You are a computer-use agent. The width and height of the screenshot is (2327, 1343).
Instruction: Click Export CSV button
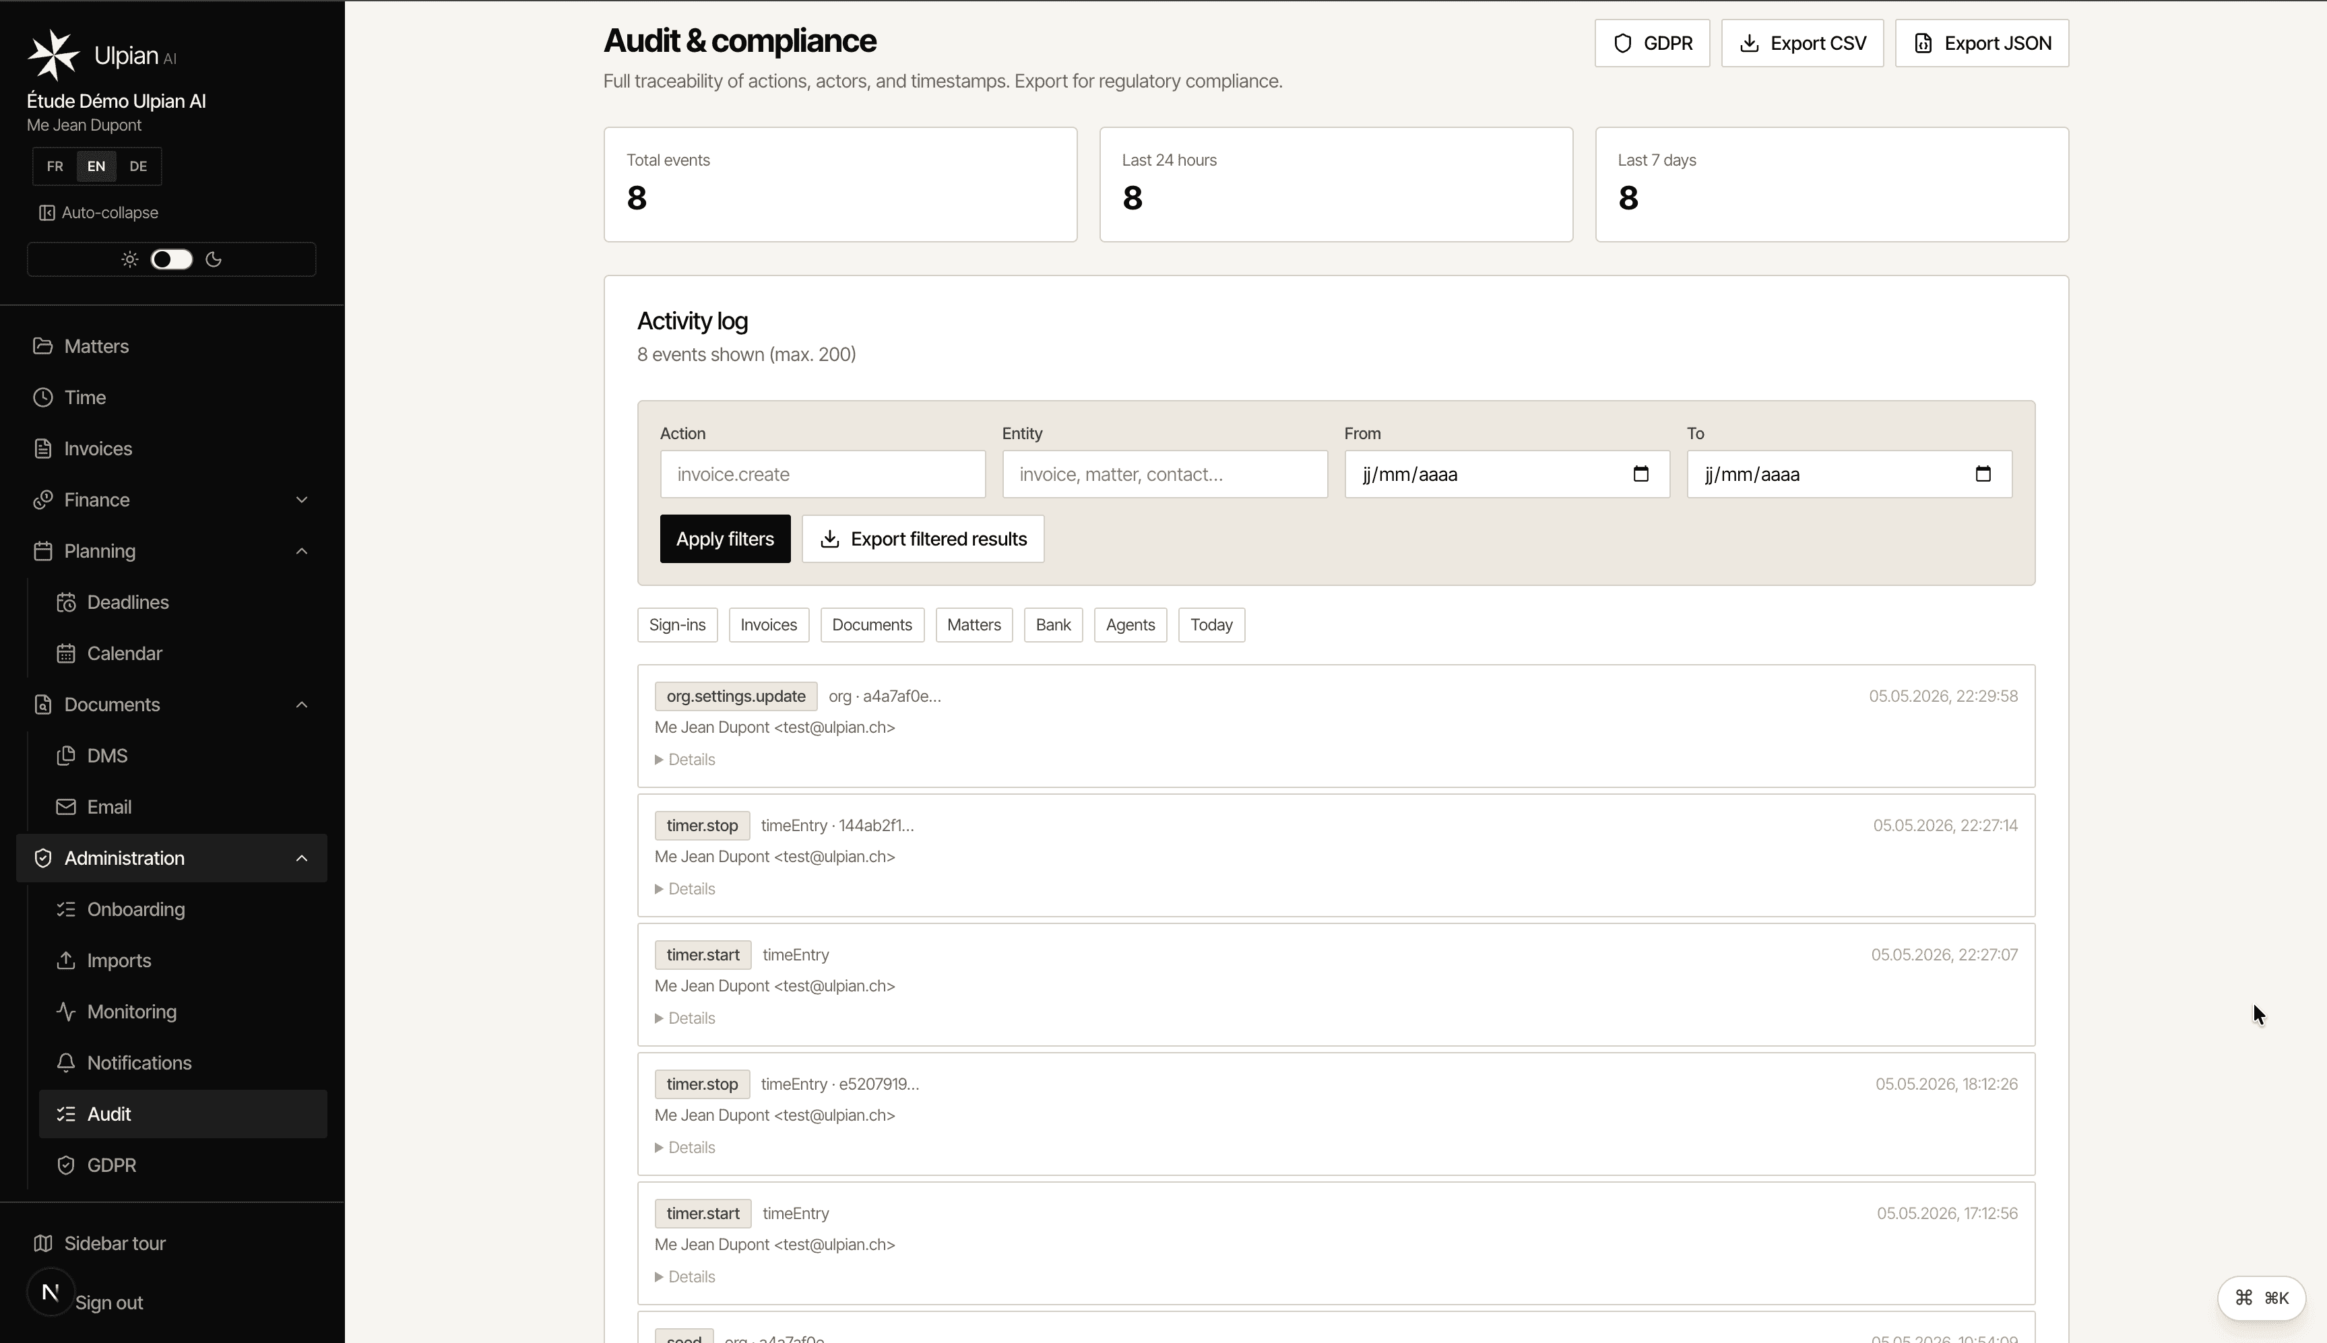(1802, 43)
